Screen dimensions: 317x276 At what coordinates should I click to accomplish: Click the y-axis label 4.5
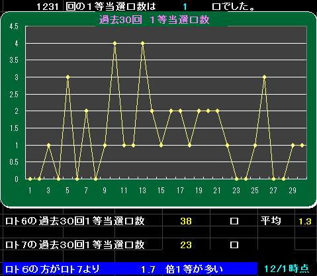[14, 26]
